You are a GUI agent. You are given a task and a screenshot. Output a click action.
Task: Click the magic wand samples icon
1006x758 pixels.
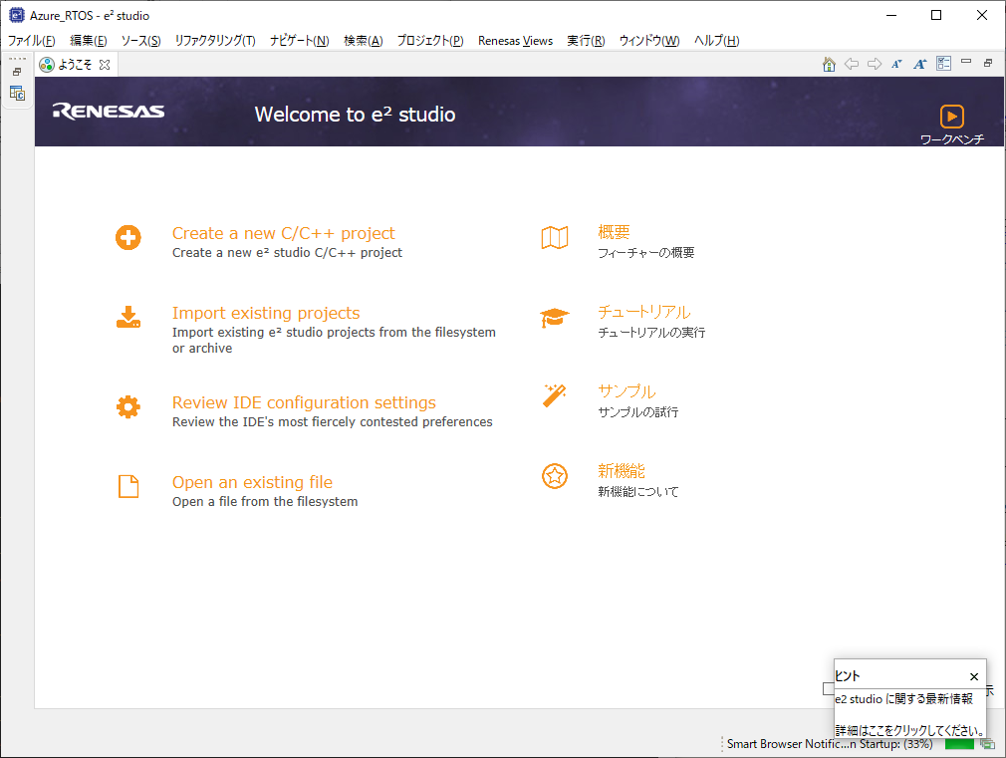tap(555, 395)
